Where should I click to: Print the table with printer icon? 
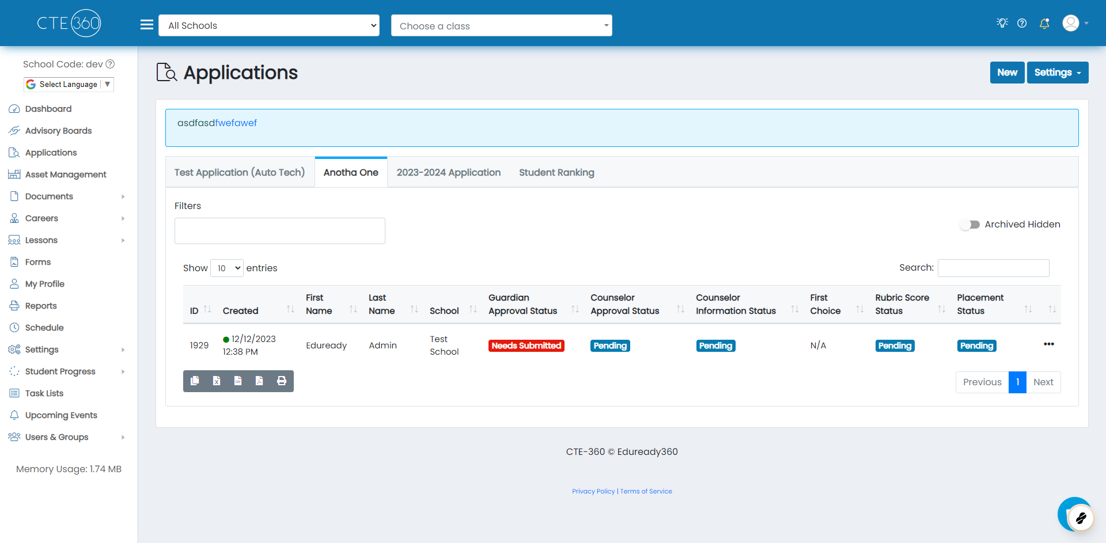coord(282,381)
